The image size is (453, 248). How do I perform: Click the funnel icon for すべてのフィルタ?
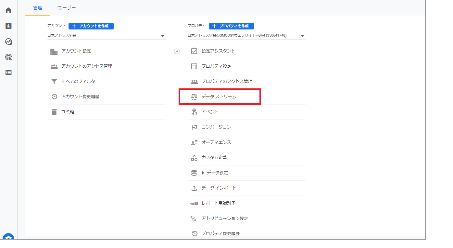click(54, 82)
